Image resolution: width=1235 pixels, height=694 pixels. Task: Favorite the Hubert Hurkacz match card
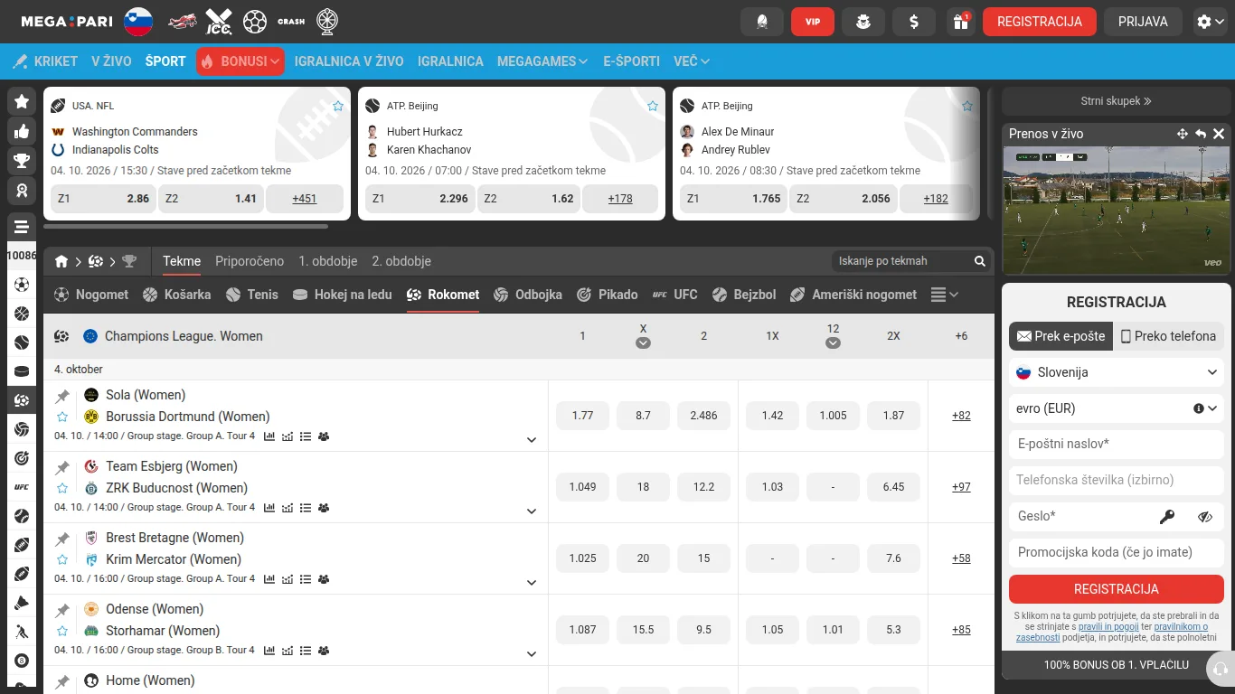pyautogui.click(x=653, y=106)
